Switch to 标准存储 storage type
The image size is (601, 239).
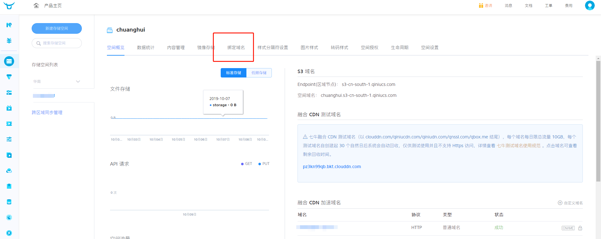coord(234,73)
